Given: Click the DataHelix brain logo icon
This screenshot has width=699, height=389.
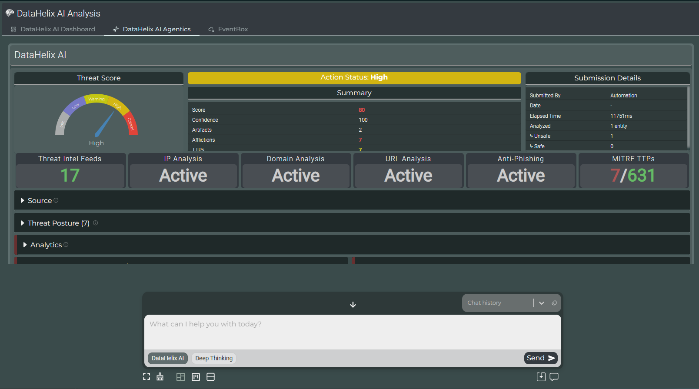Looking at the screenshot, I should (10, 13).
